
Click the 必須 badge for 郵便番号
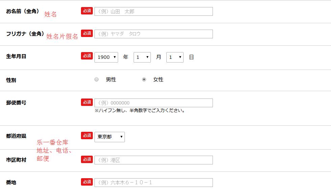pos(87,102)
